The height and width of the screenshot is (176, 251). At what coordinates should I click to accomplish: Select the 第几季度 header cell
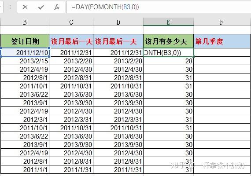(222, 41)
